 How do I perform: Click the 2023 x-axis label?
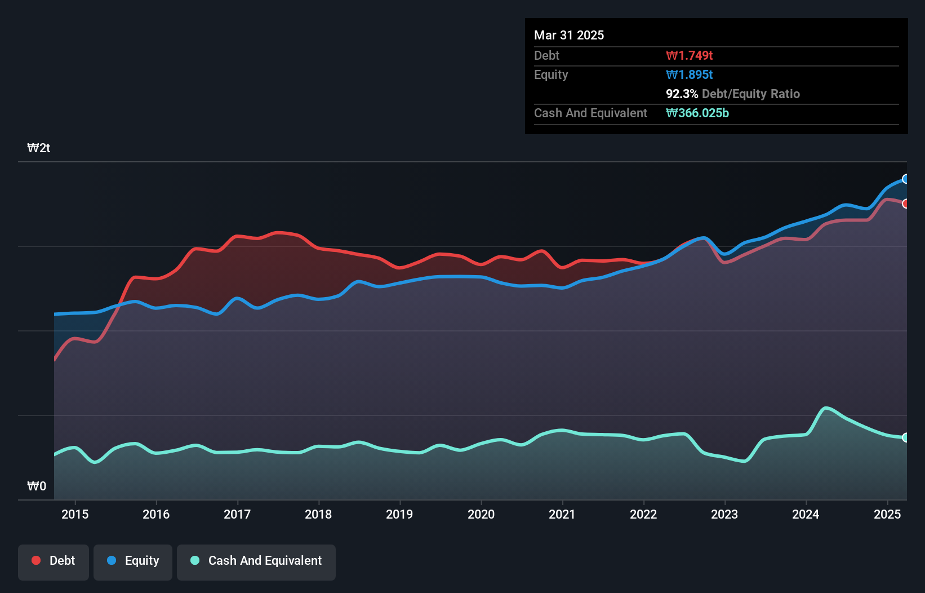coord(724,514)
